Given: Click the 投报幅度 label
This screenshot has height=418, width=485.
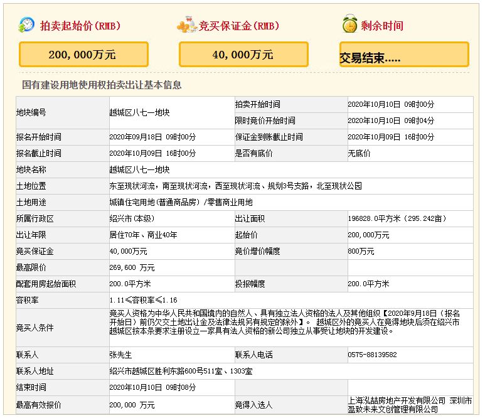Looking at the screenshot, I should pyautogui.click(x=250, y=284).
